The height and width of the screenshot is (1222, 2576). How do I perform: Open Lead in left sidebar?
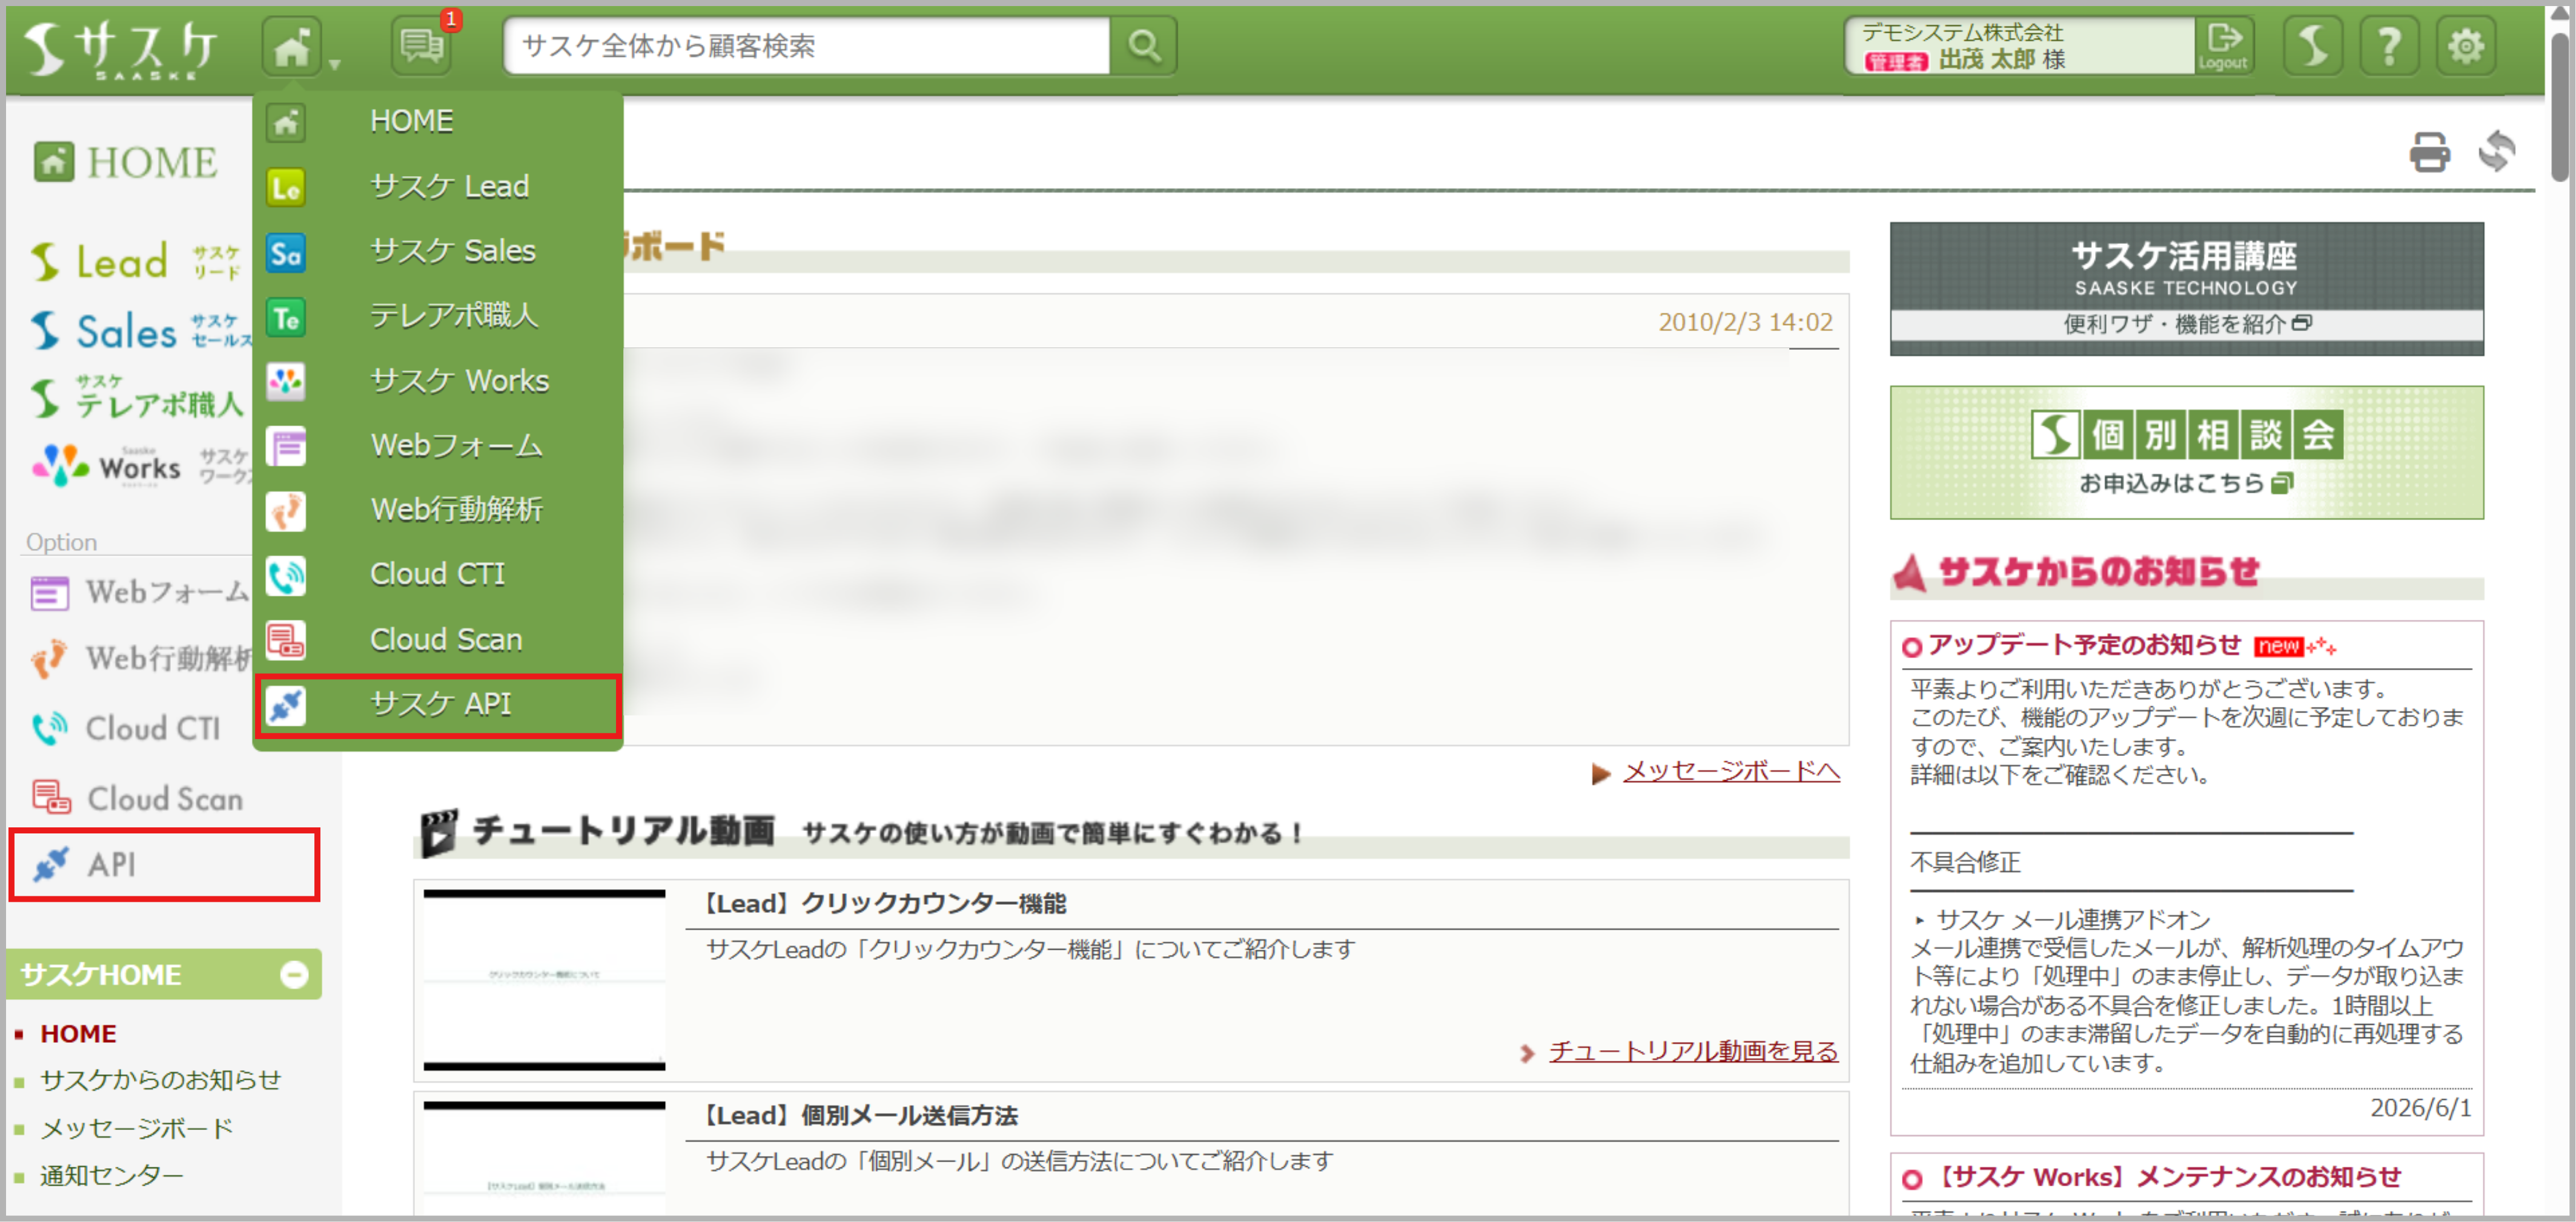click(x=136, y=262)
